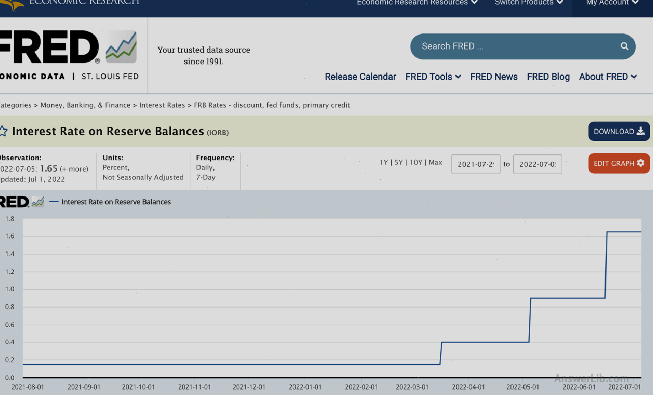Image resolution: width=653 pixels, height=395 pixels.
Task: Open FRED Blog page
Action: pyautogui.click(x=548, y=77)
